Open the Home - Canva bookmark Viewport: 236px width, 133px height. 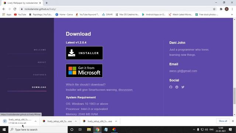tap(64, 14)
